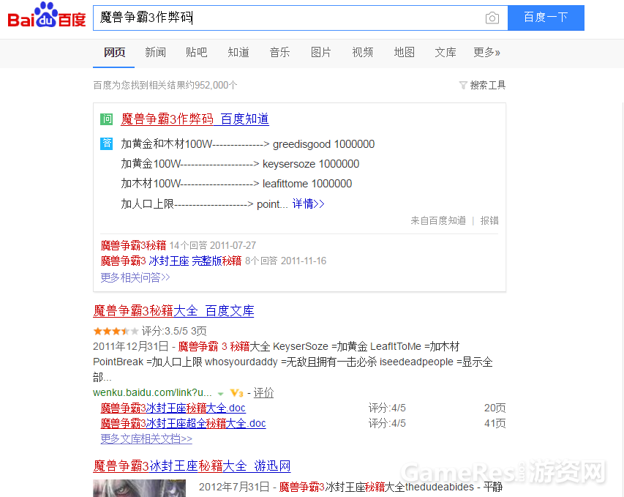Click the V3 trust badge icon
The width and height of the screenshot is (624, 497).
point(236,393)
